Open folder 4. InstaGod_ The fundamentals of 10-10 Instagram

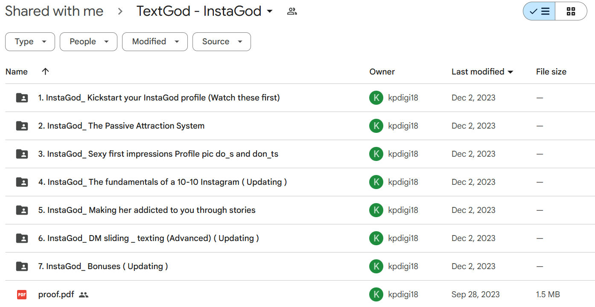163,182
